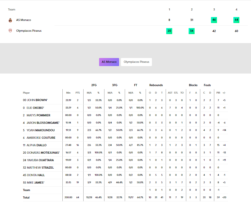
Task: Click the Min column header
Action: point(68,93)
